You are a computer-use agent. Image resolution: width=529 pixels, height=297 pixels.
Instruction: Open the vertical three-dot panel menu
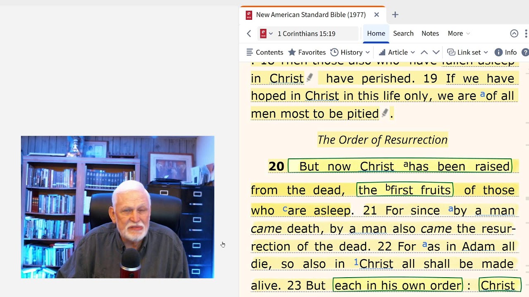[x=526, y=33]
